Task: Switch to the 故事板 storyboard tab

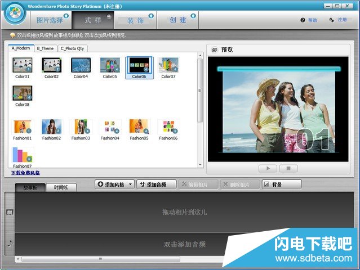Action: point(30,187)
